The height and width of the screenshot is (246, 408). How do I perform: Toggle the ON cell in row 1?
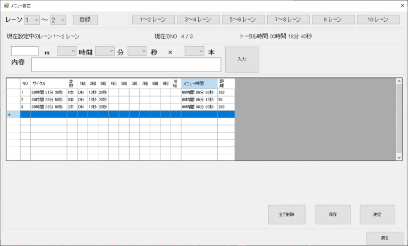pos(82,92)
